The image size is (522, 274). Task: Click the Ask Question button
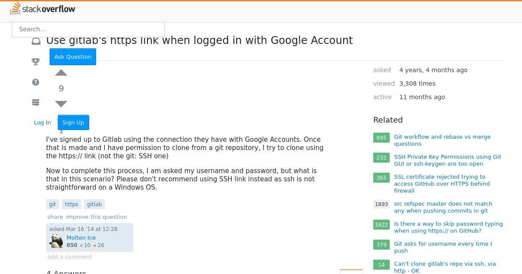[73, 57]
